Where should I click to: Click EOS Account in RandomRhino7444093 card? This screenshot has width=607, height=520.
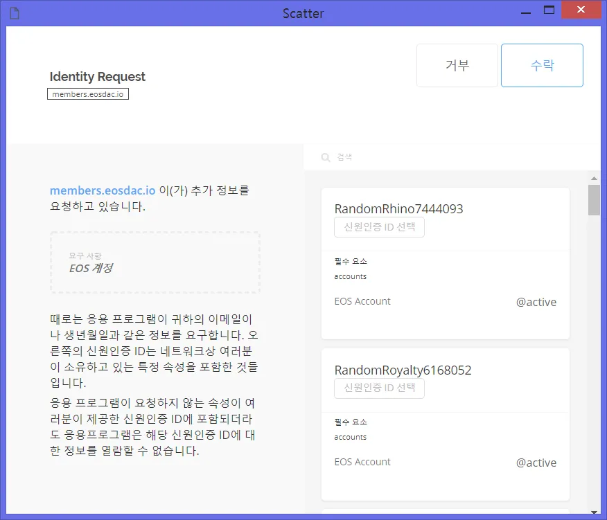point(362,301)
